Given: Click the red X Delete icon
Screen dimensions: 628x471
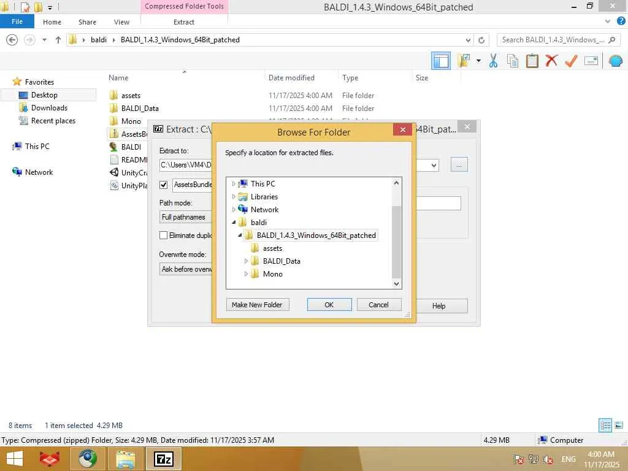Looking at the screenshot, I should (551, 61).
